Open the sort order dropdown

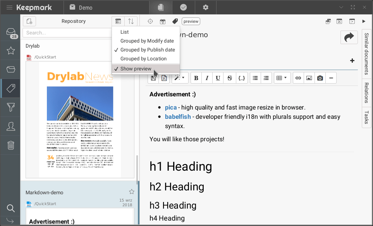[131, 21]
